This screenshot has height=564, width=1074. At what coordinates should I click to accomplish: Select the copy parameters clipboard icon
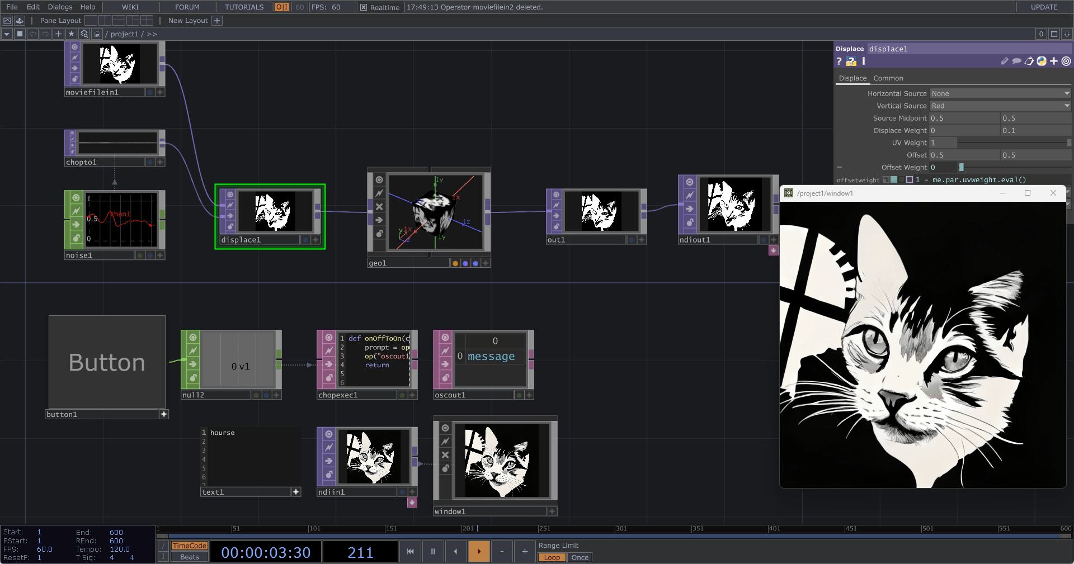pyautogui.click(x=1029, y=61)
